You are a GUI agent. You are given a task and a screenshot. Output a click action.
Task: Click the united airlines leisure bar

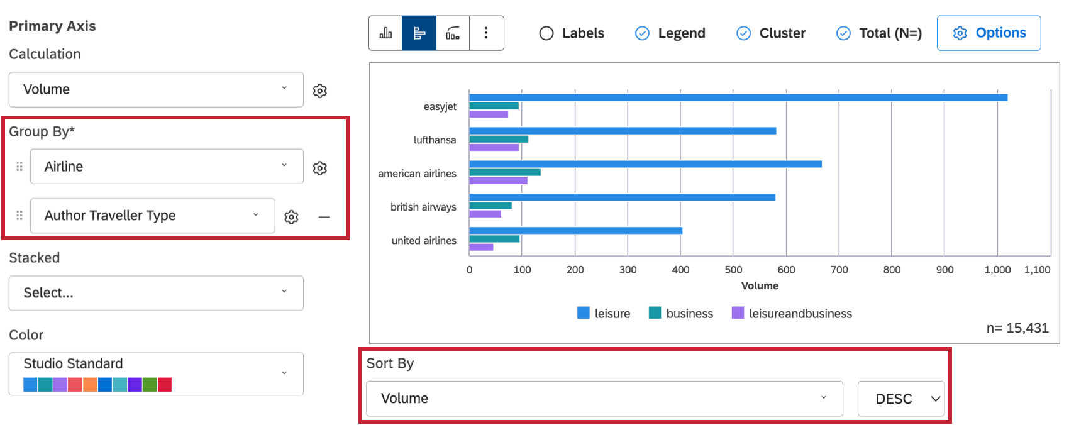click(x=576, y=231)
